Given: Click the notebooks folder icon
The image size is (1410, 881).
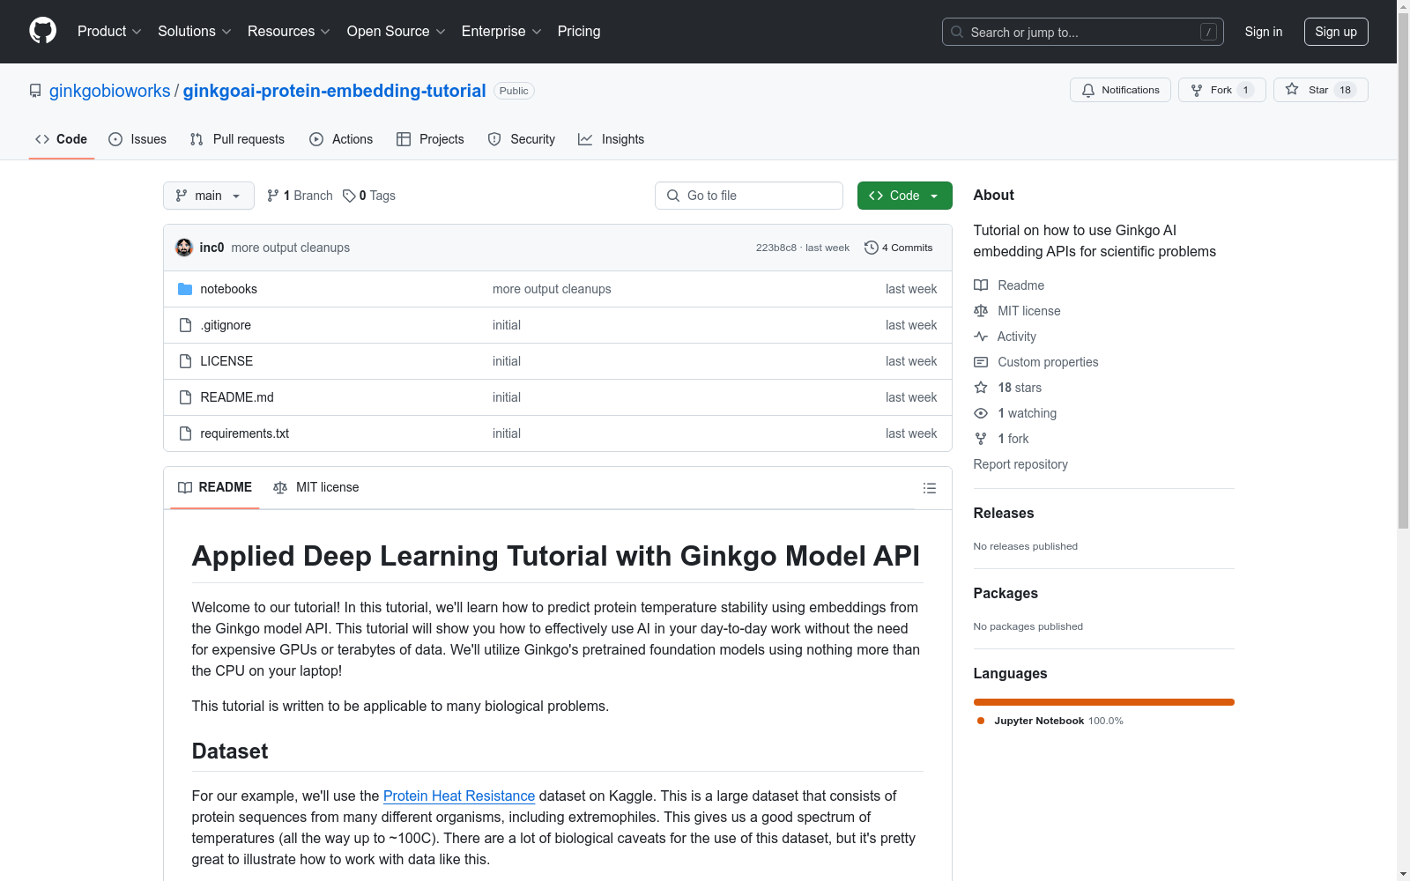Looking at the screenshot, I should pos(185,289).
